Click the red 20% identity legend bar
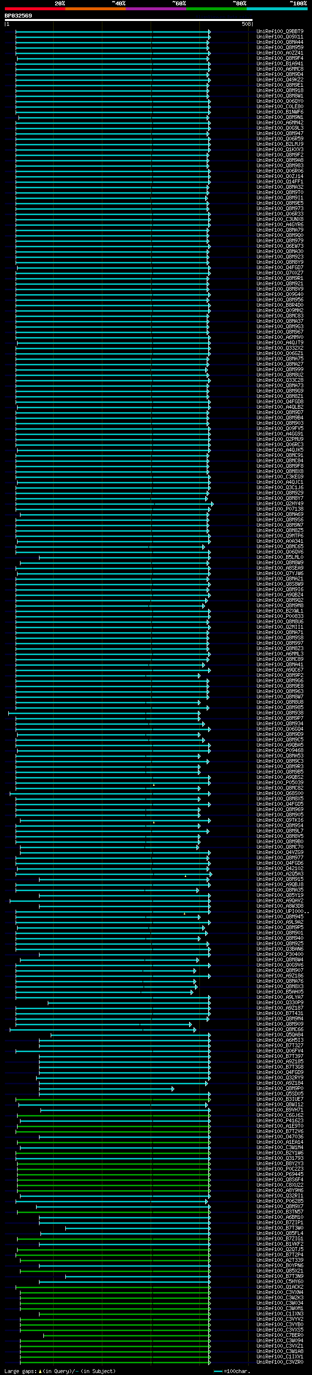312x1375 pixels. pyautogui.click(x=35, y=9)
